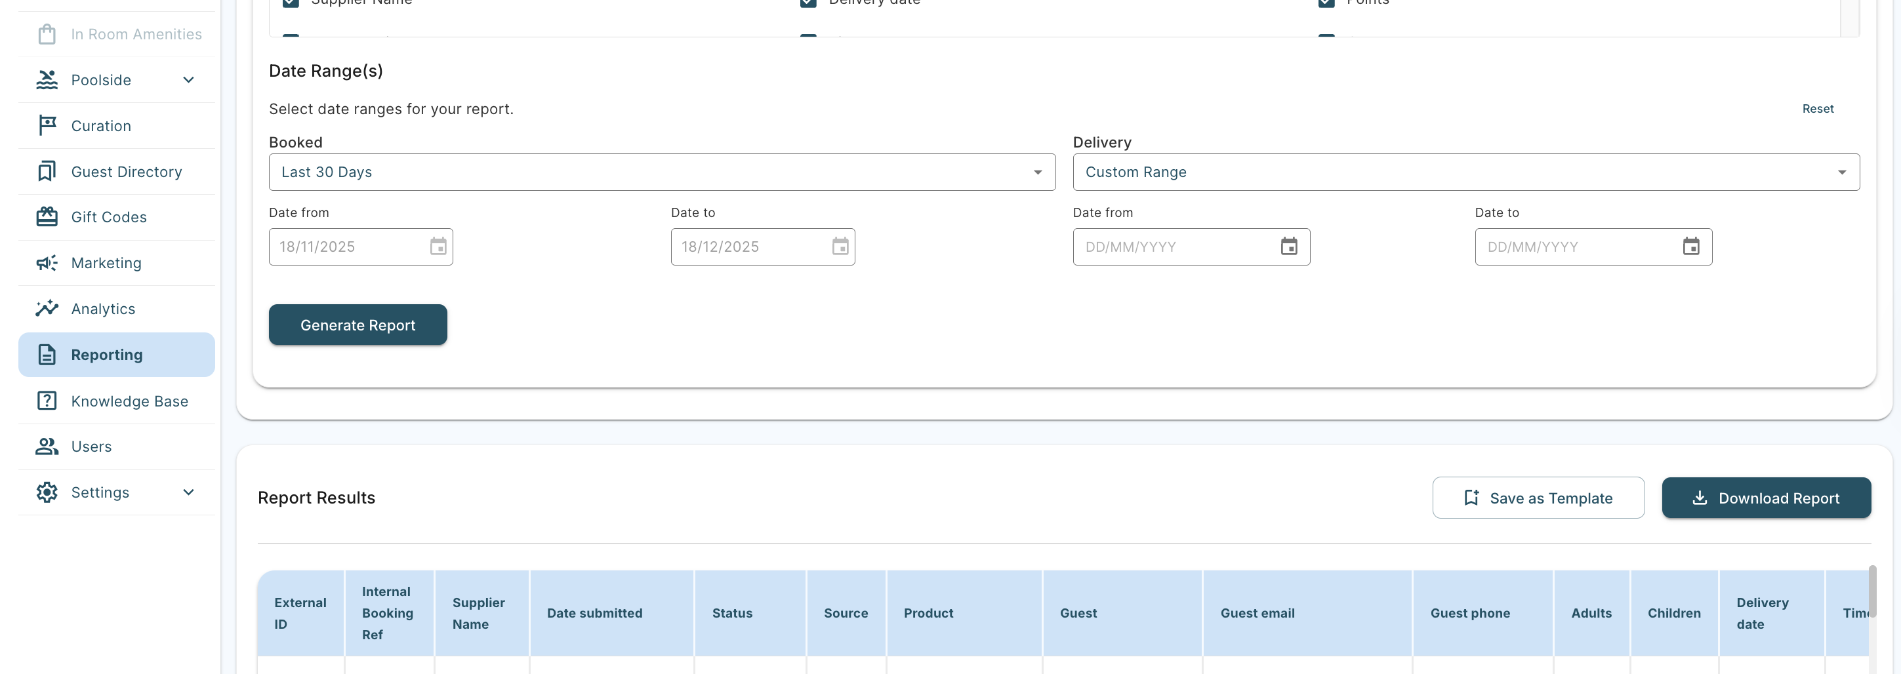Click the Marketing megaphone icon
Screen dimensions: 1901x674
tap(47, 262)
